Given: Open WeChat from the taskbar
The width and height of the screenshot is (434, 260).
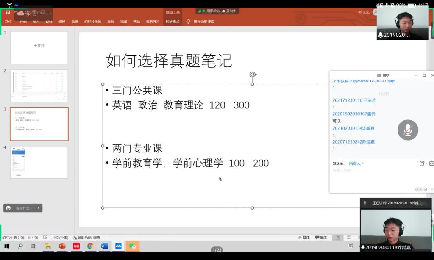Looking at the screenshot, I should [x=132, y=246].
